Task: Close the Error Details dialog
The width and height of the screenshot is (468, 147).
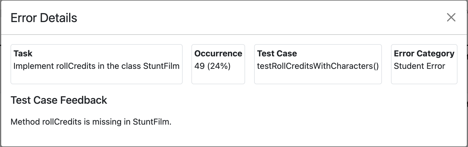Action: [451, 17]
